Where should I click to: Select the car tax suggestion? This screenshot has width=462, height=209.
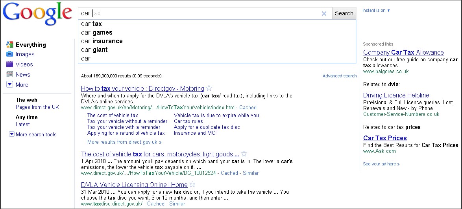[217, 24]
